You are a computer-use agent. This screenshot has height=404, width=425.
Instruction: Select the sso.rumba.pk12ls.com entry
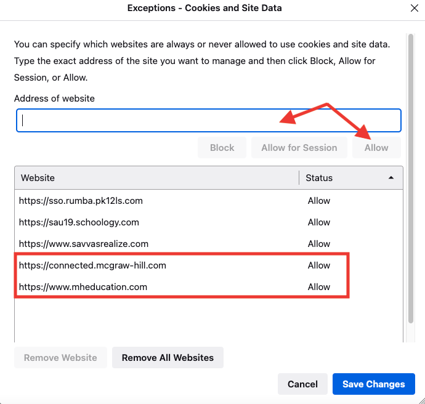coord(81,201)
